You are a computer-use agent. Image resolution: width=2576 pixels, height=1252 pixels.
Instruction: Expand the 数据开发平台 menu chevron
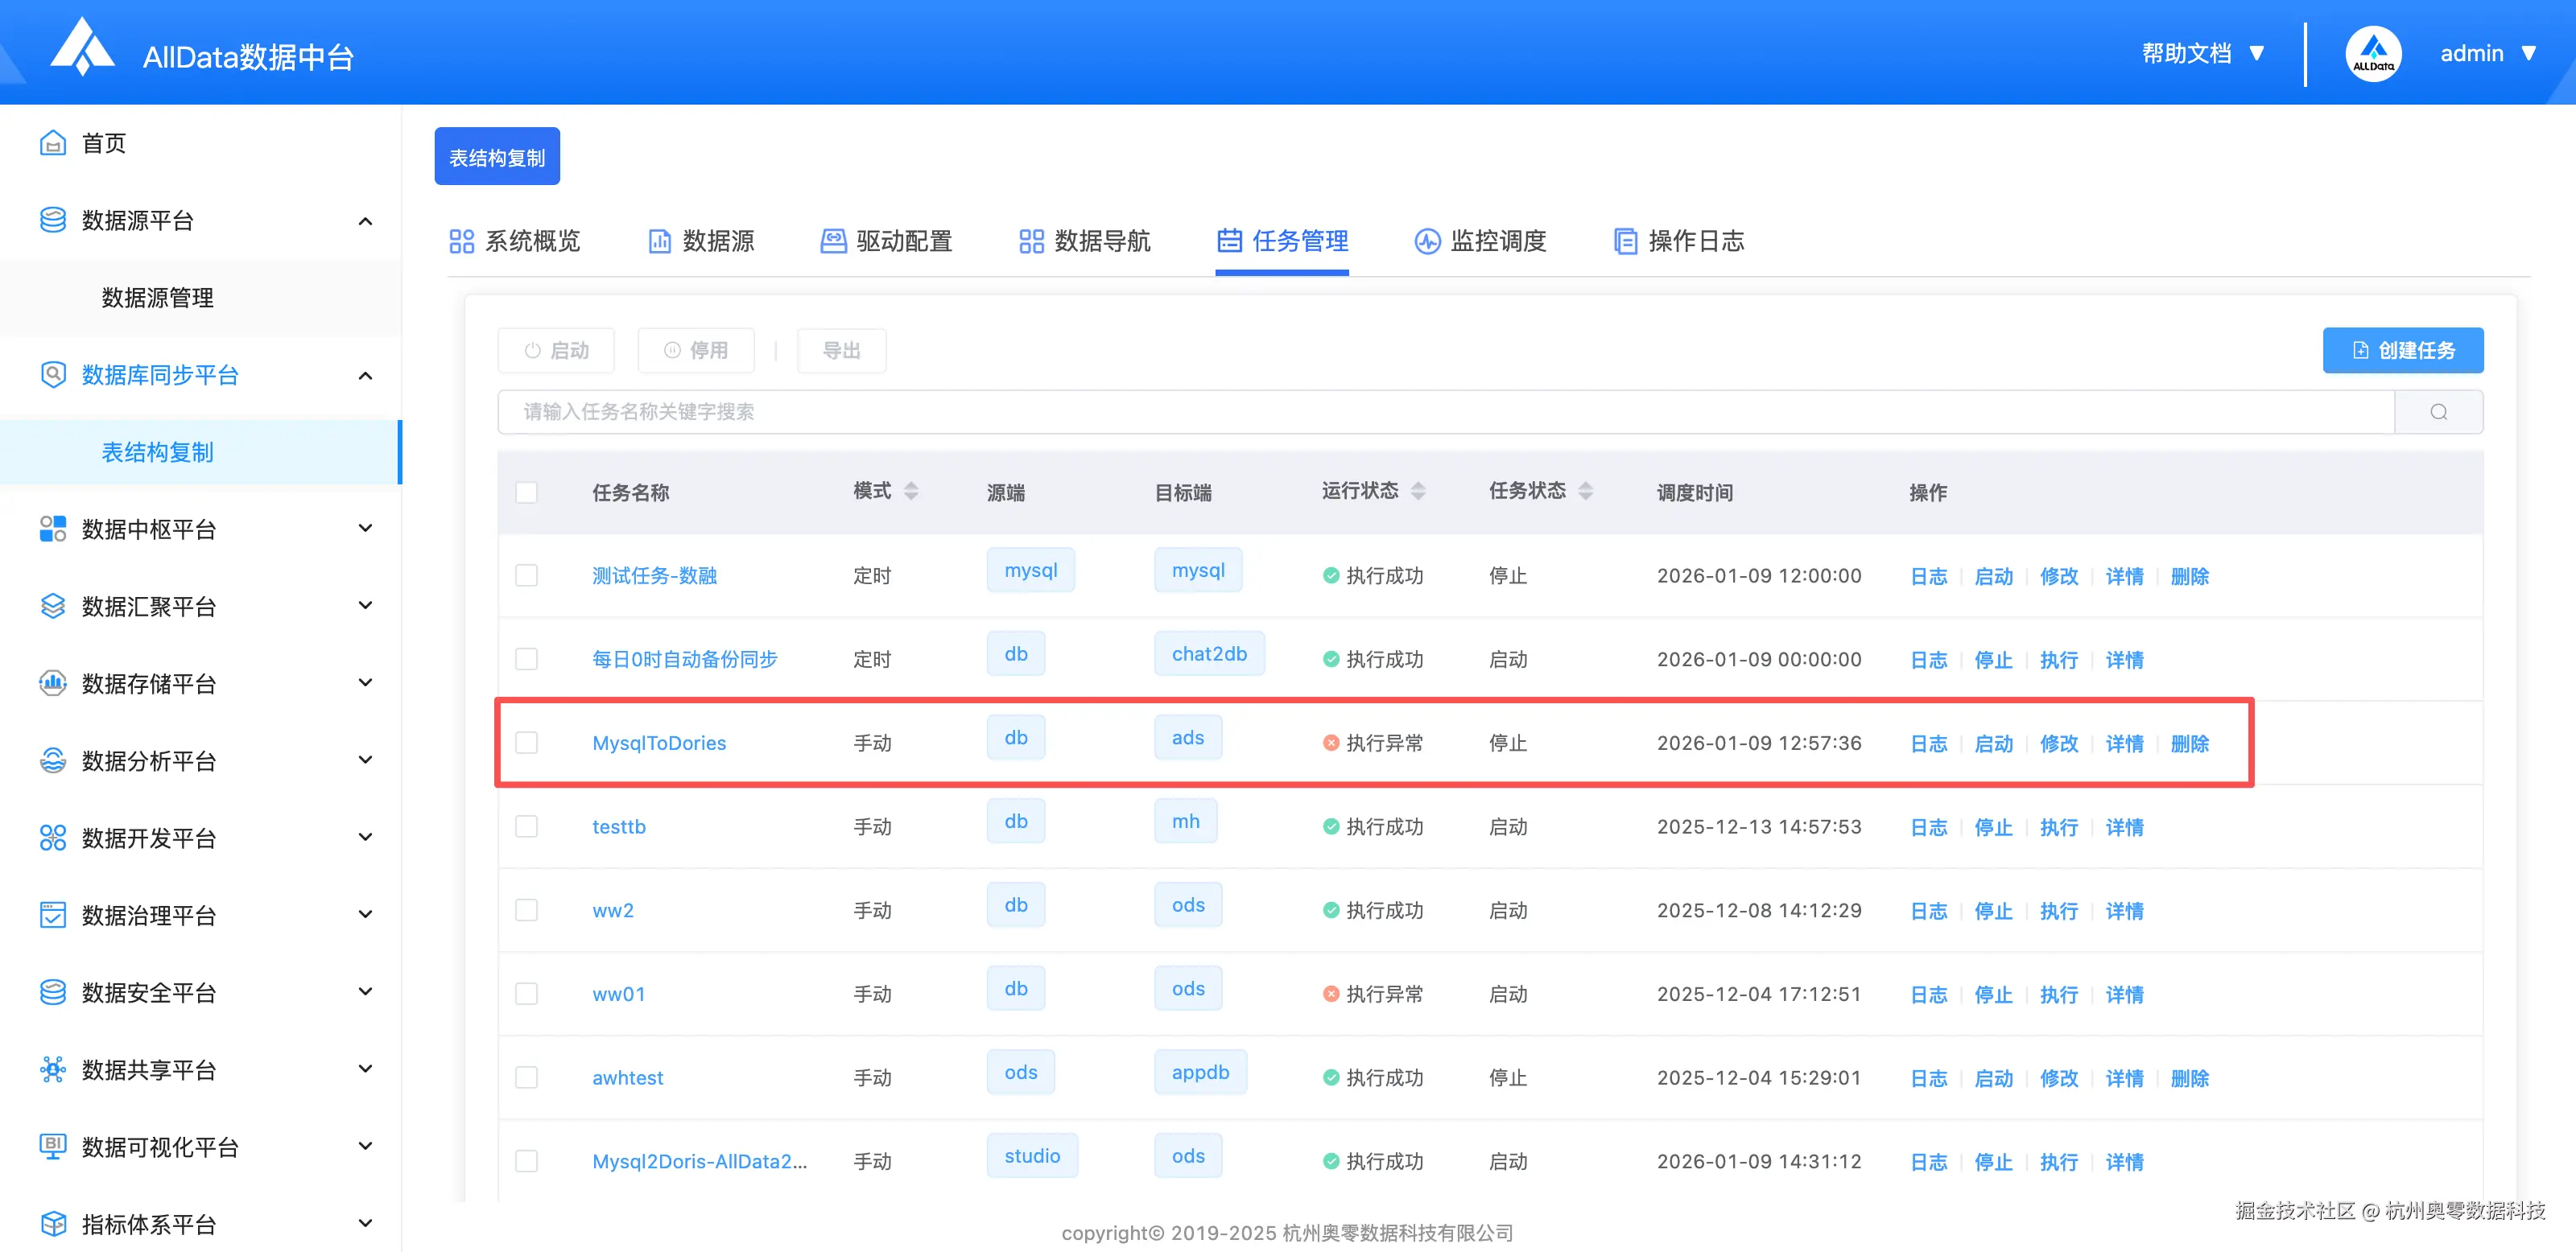pyautogui.click(x=365, y=838)
